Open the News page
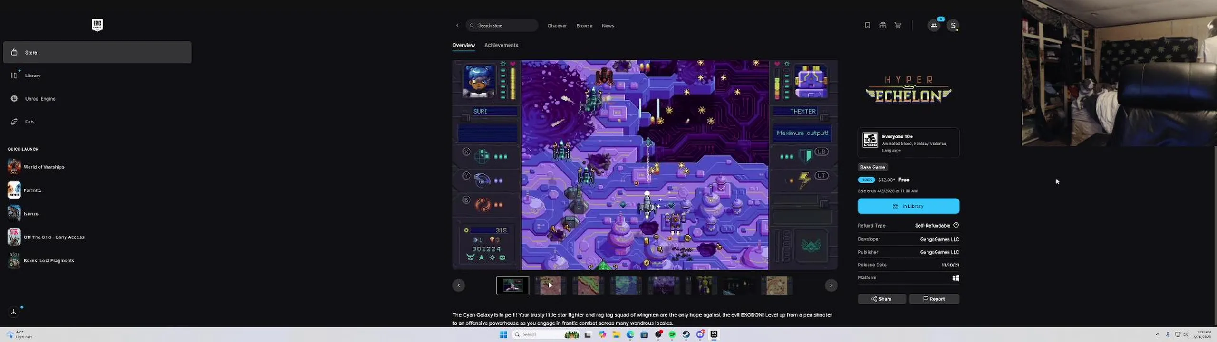Screen dimensions: 1217x342 [608, 26]
